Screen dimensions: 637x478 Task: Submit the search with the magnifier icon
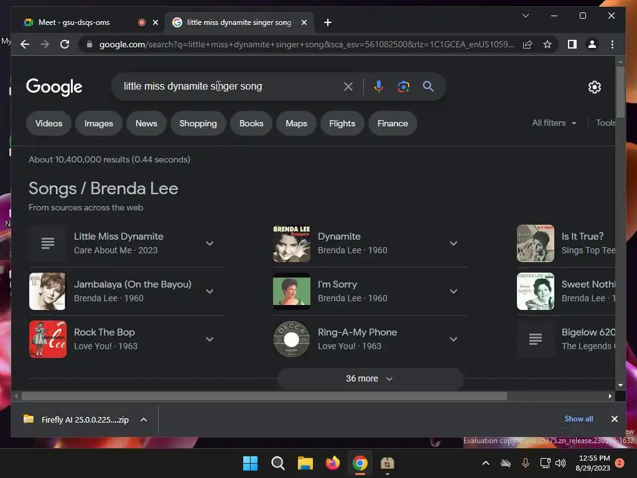point(428,86)
